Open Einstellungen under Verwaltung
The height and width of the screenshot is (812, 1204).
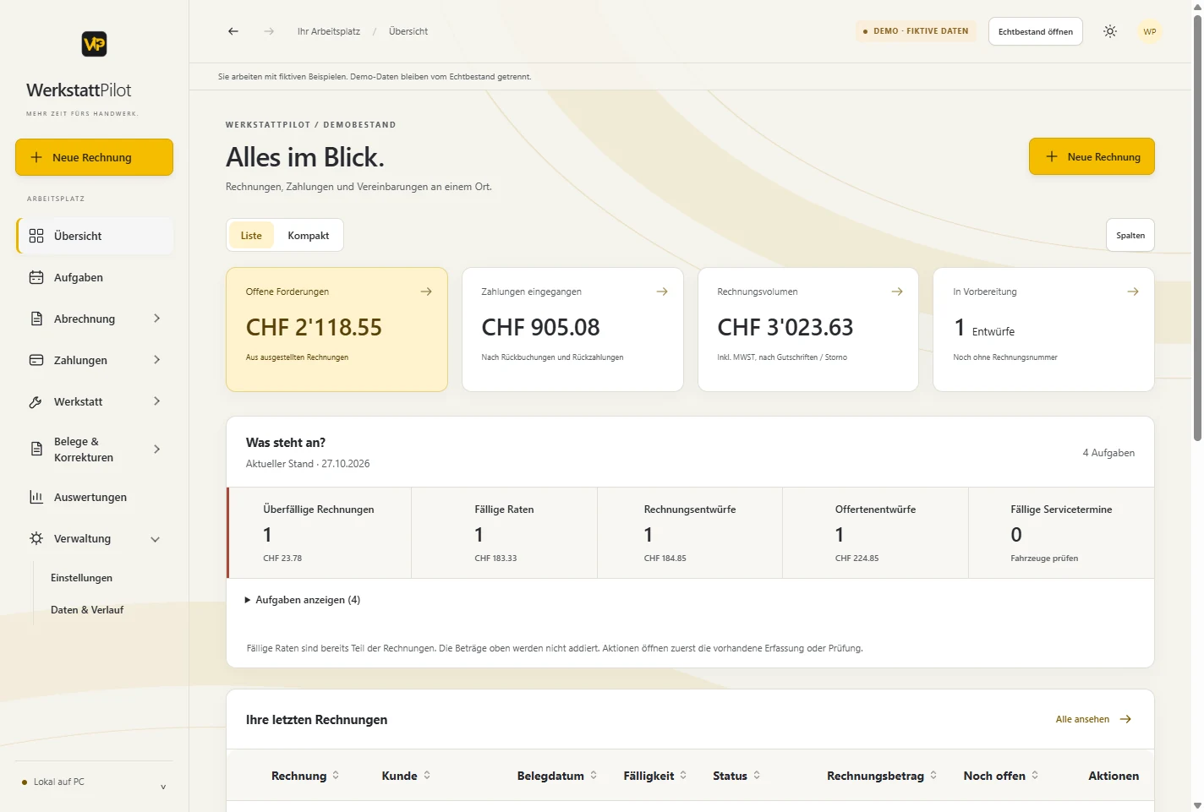point(81,578)
